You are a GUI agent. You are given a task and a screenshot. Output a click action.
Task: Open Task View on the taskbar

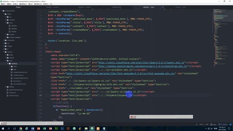(15, 128)
